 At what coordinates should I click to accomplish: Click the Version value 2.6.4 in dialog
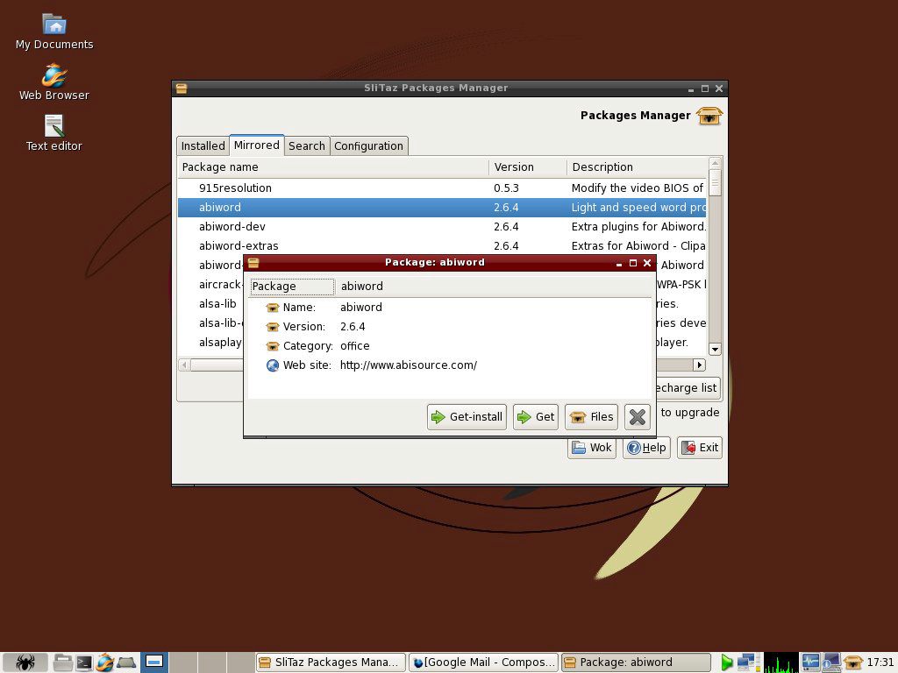pyautogui.click(x=353, y=327)
